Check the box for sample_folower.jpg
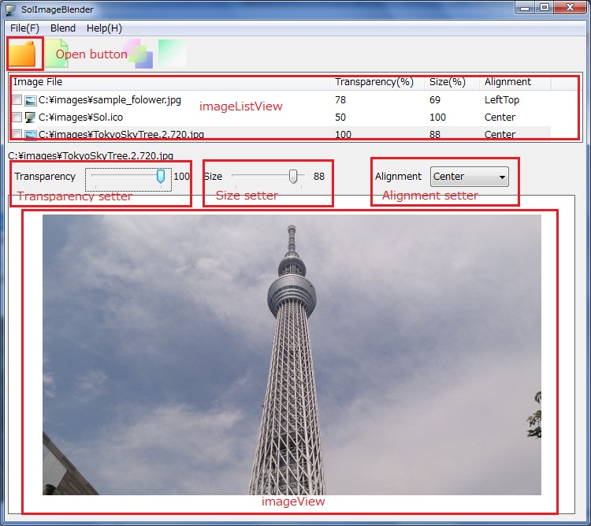 point(17,100)
